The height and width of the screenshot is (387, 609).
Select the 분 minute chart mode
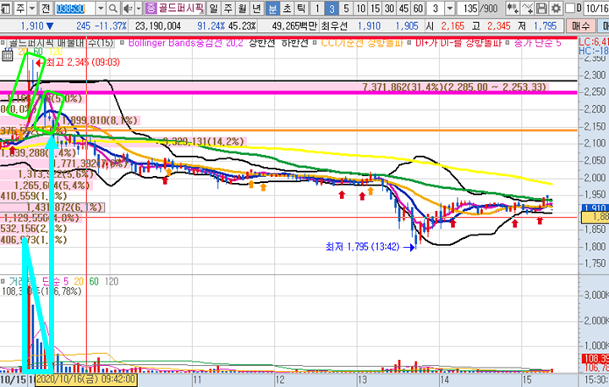pos(272,8)
